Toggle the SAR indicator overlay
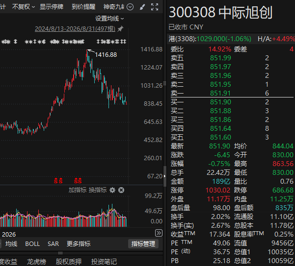 pos(53,243)
